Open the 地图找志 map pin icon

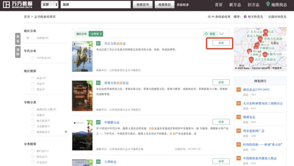[268, 4]
